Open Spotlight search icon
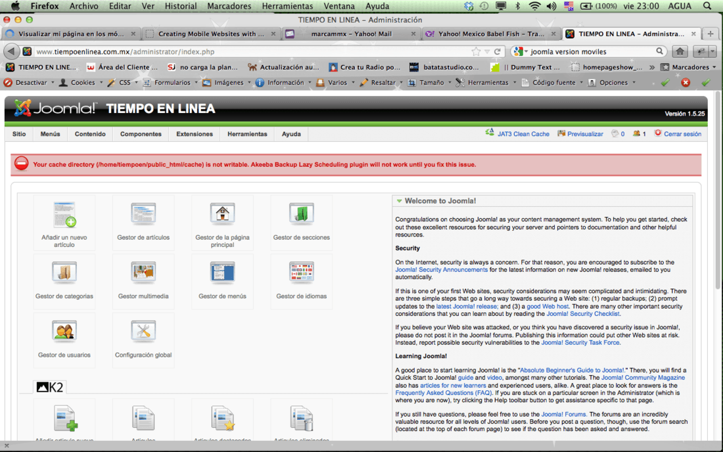723x452 pixels. point(707,6)
